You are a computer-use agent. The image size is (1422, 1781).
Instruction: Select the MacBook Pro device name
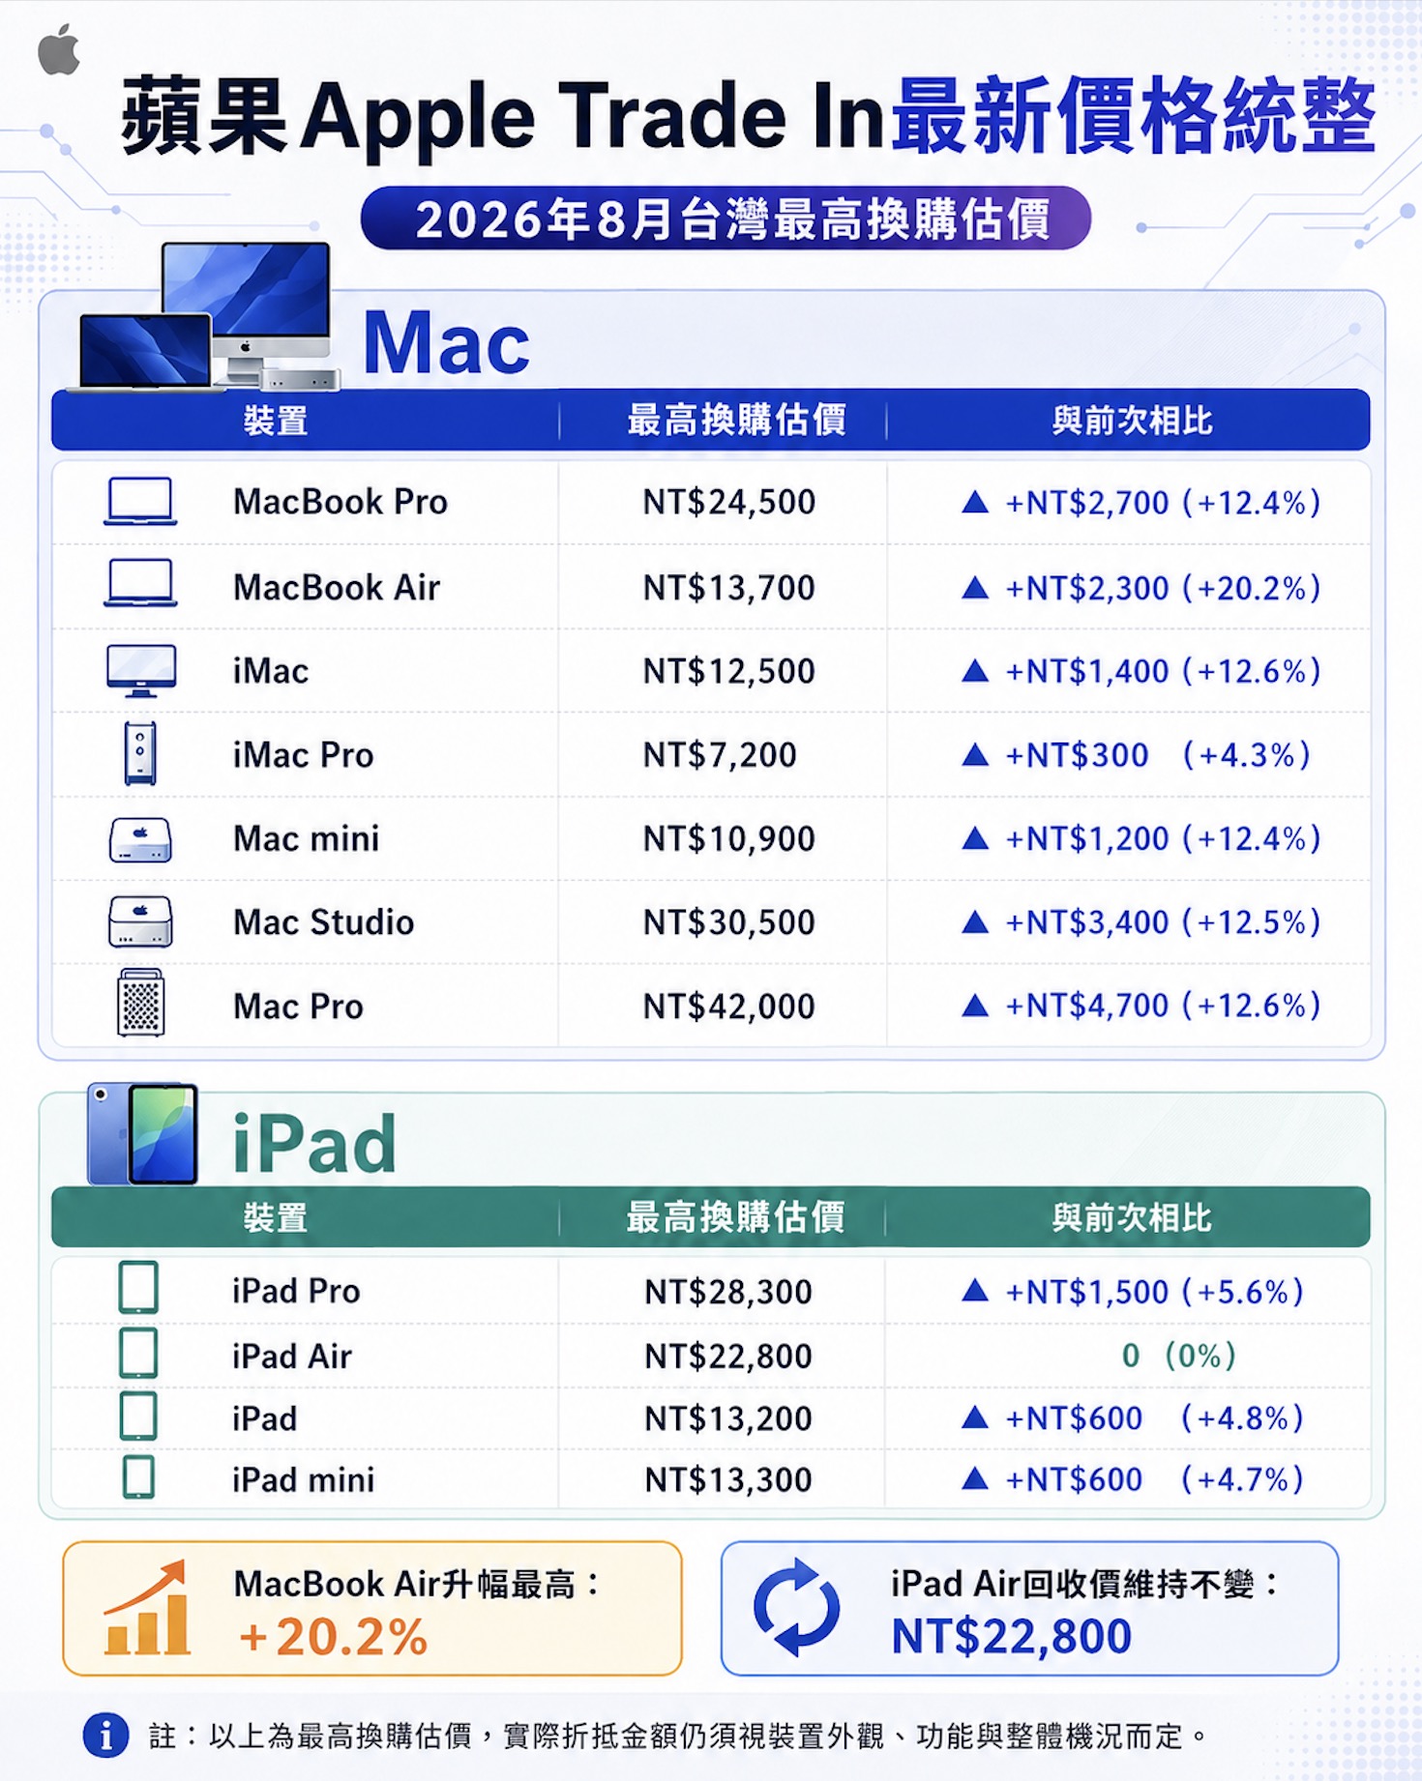[341, 502]
